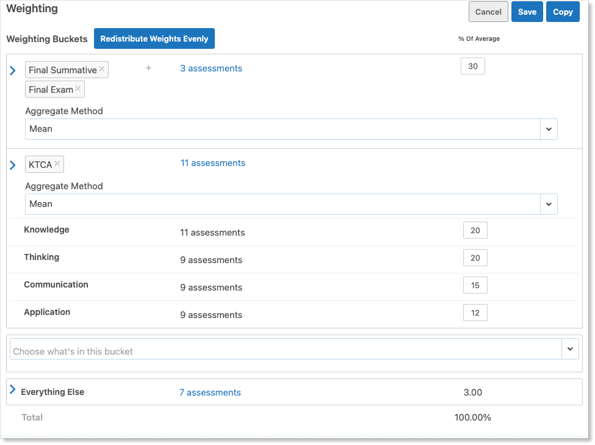Open the 3 assessments link
Viewport: 595px width, 445px height.
(211, 68)
